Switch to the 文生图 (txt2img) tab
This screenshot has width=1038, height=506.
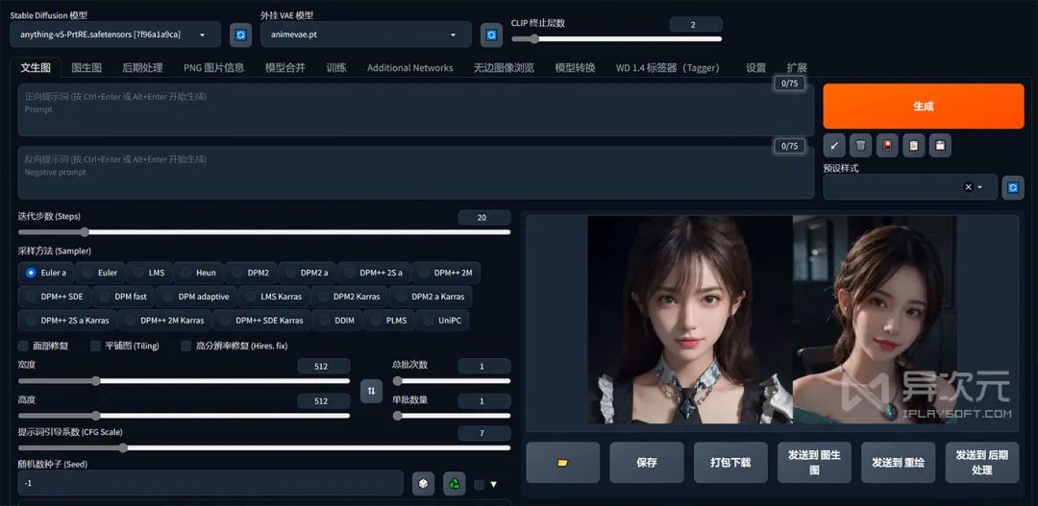[x=36, y=67]
